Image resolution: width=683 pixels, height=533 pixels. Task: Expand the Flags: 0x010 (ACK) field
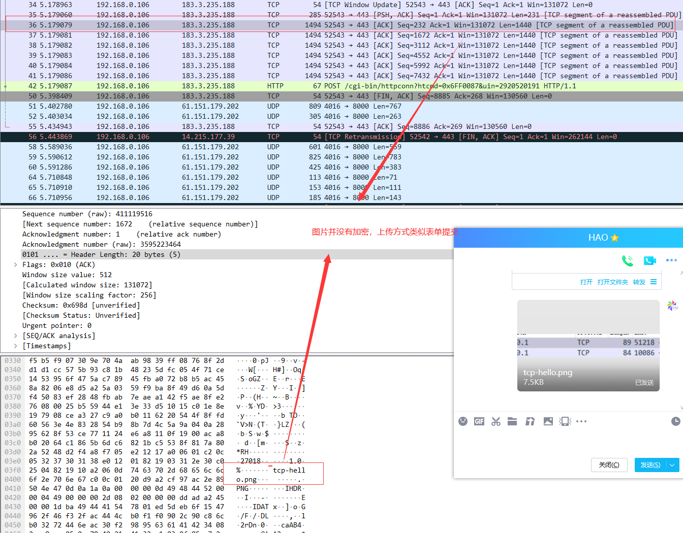(x=16, y=264)
